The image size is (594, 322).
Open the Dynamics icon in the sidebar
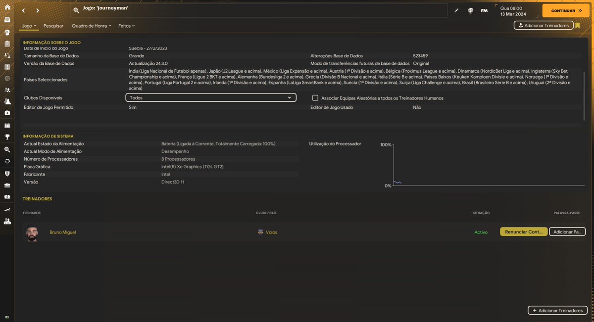(7, 55)
